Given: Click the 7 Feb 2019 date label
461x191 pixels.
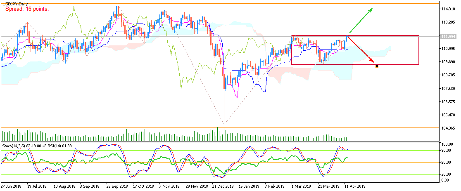Looking at the screenshot, I should (275, 186).
